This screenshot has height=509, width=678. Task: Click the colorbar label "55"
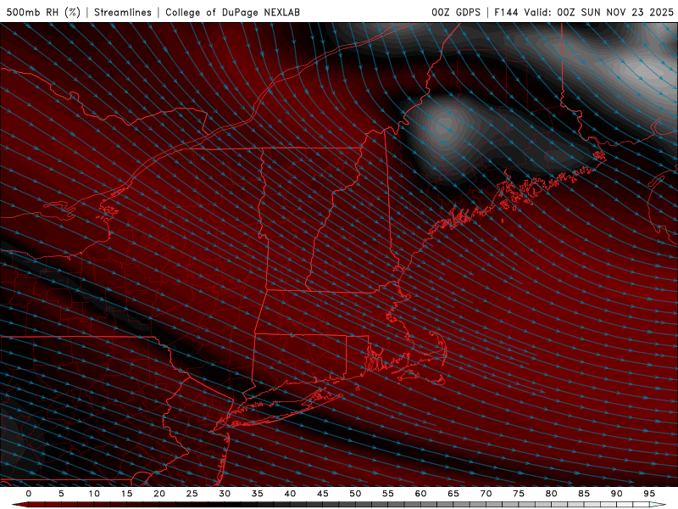[x=387, y=494]
